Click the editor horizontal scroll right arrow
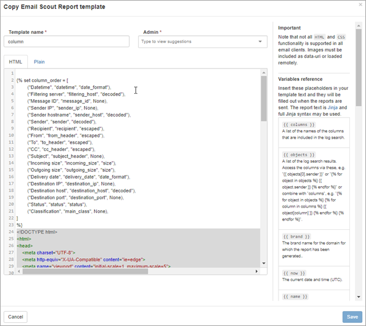Screen dimensions: 366x326 point(256,271)
